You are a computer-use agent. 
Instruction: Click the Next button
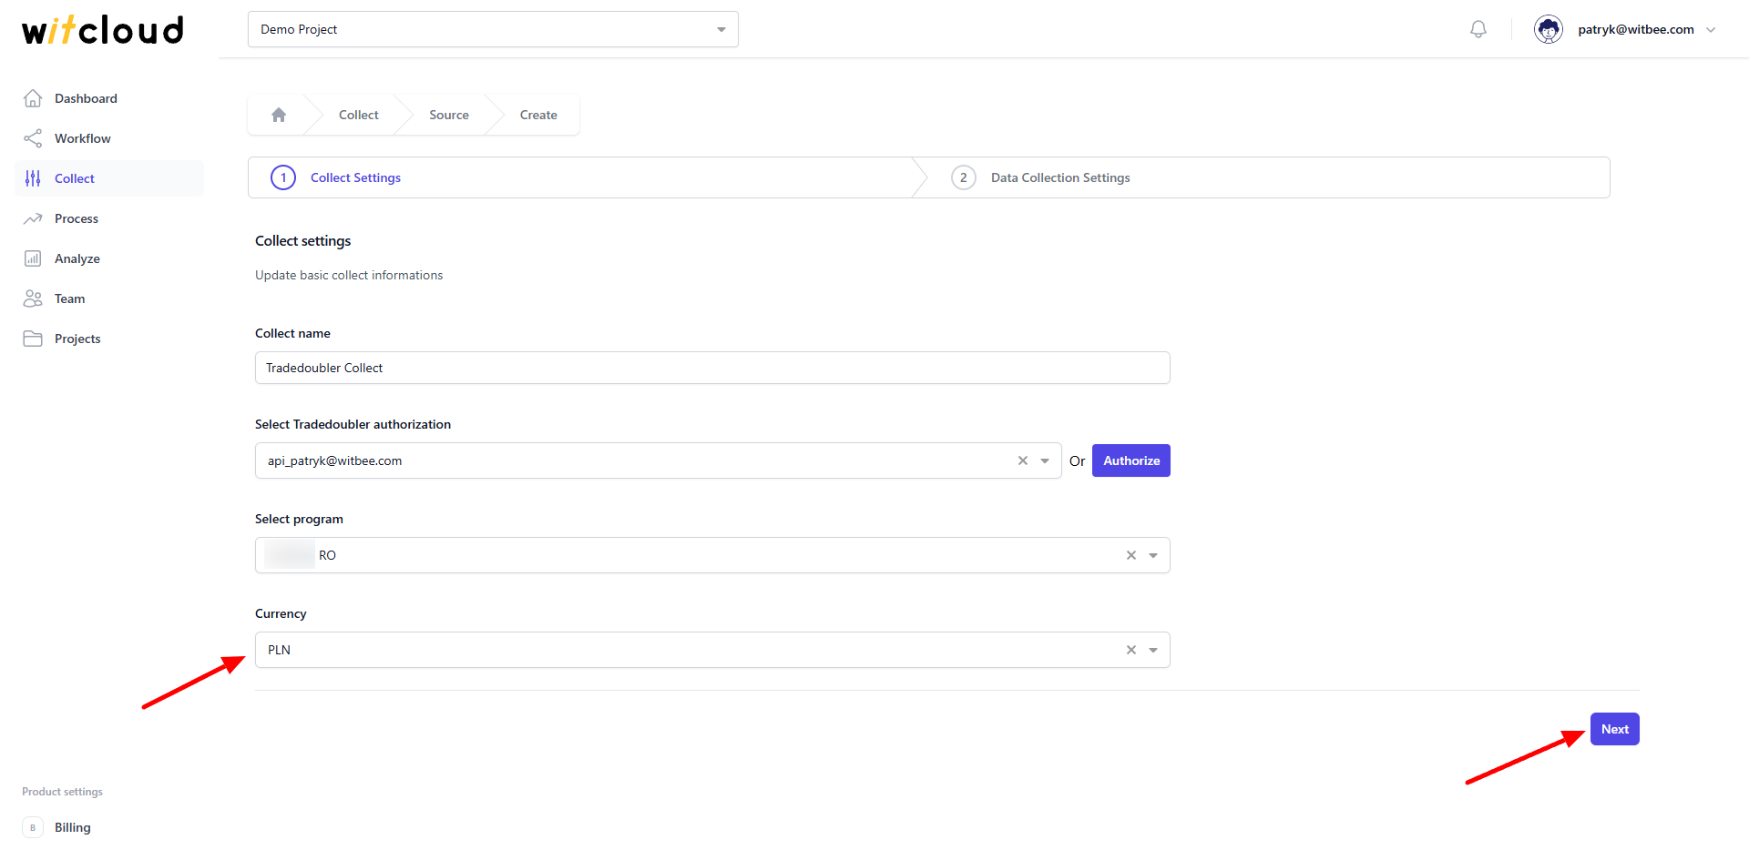(x=1615, y=729)
